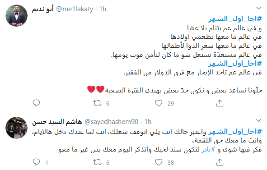This screenshot has height=170, width=267.
Task: Open the first tweet's chevron options menu
Action: pos(258,8)
